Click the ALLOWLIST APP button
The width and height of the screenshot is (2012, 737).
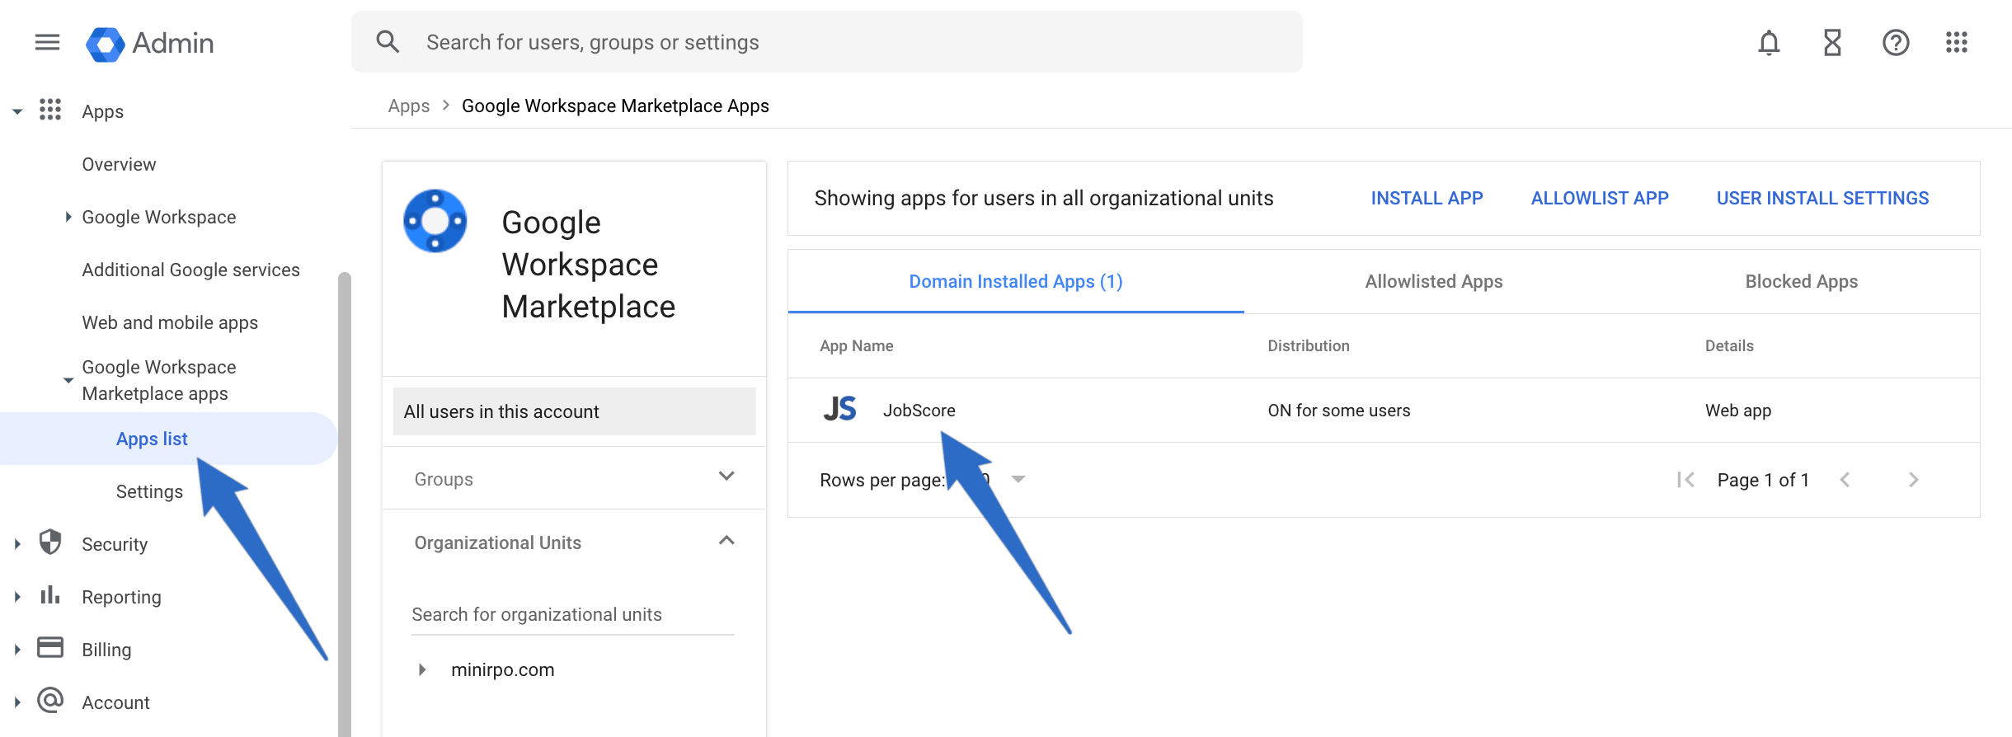point(1600,198)
